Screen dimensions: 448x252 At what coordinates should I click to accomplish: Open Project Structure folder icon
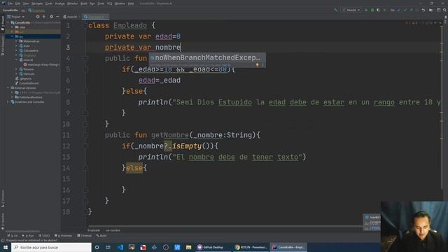(x=431, y=10)
